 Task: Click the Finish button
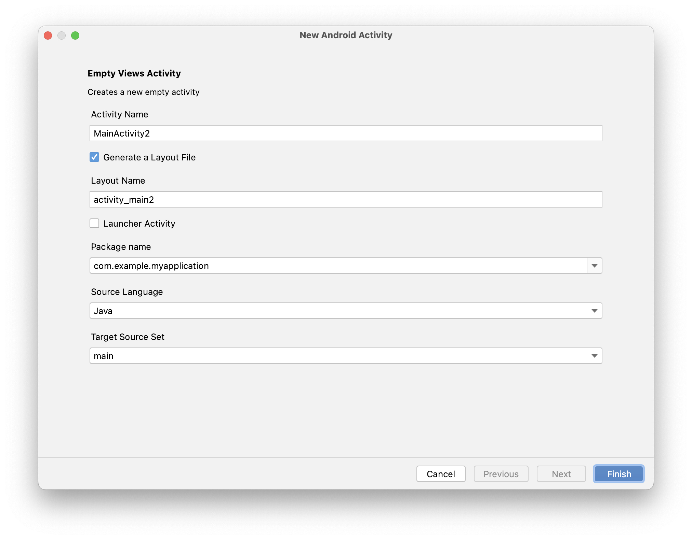[619, 474]
